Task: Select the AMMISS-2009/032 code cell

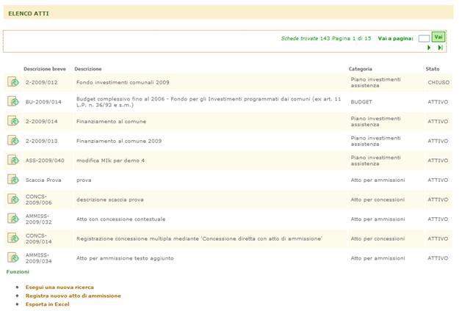Action: 39,219
